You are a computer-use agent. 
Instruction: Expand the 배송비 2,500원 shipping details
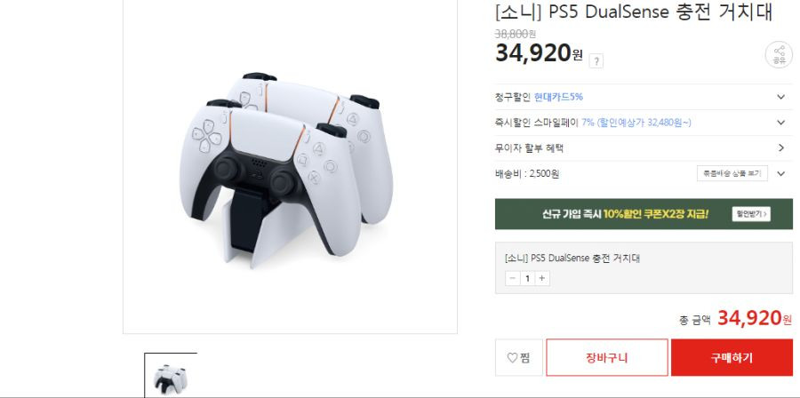click(781, 174)
